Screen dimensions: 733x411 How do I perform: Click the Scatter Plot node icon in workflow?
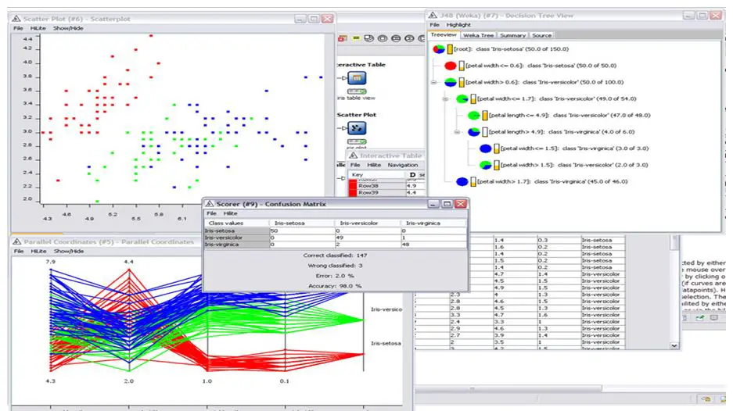point(357,128)
